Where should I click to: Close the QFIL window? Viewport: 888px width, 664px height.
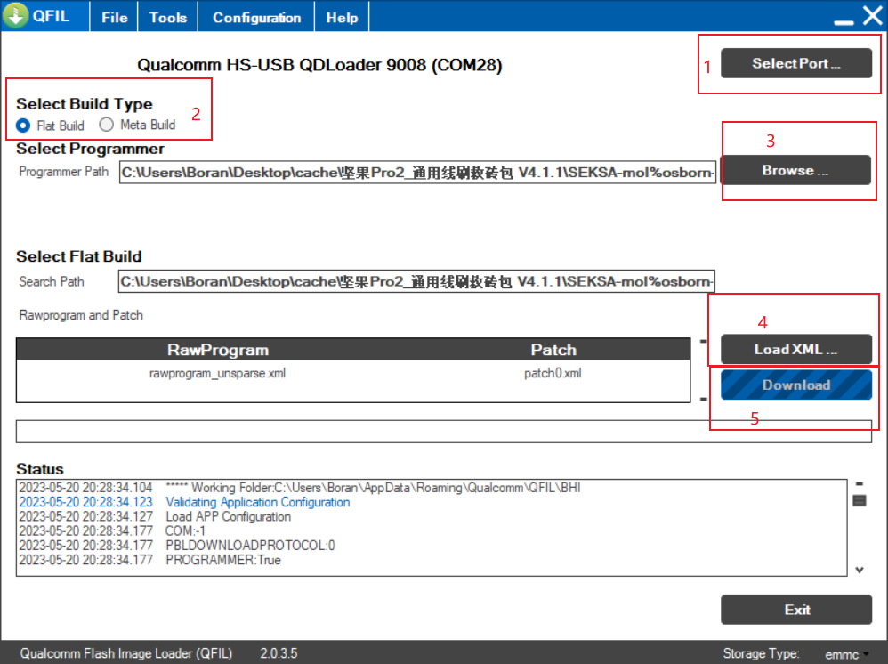[873, 16]
